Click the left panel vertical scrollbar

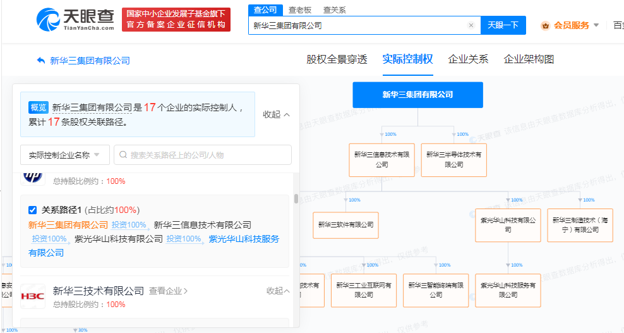click(x=296, y=198)
